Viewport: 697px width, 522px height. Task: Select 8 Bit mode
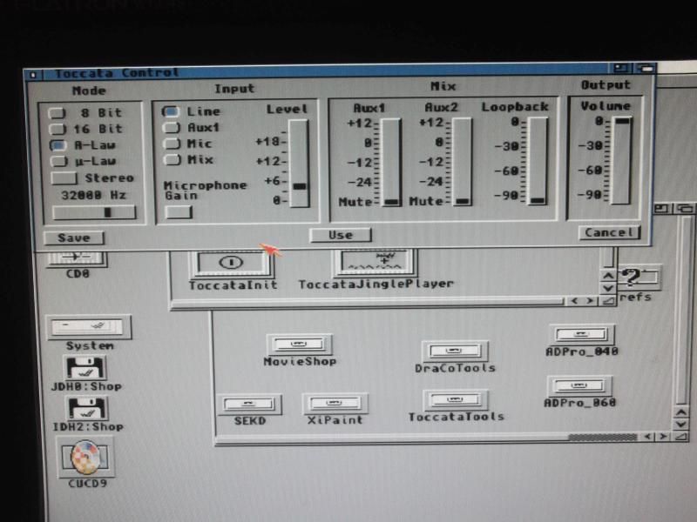[x=58, y=113]
